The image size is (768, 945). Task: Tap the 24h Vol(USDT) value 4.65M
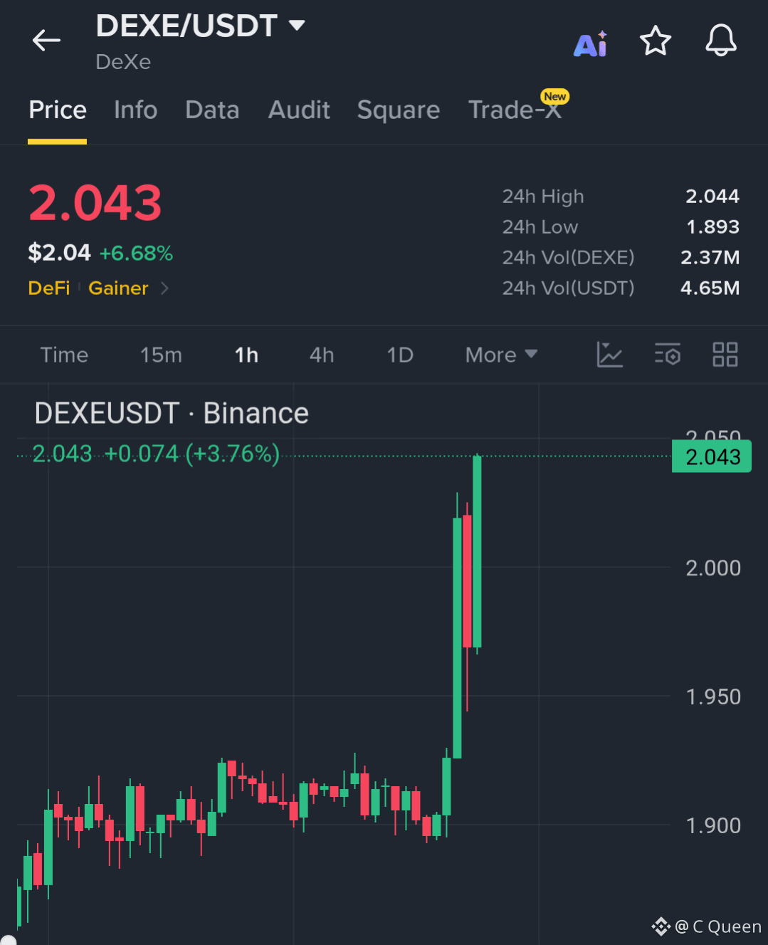710,288
